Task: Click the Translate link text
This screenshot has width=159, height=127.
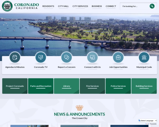Action: pos(153,124)
